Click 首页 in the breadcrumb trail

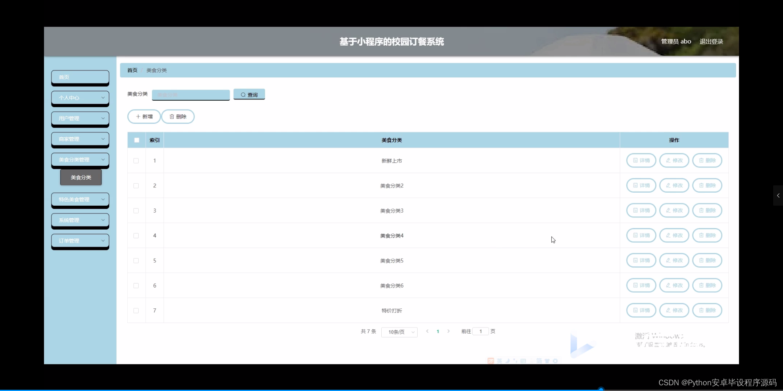132,70
